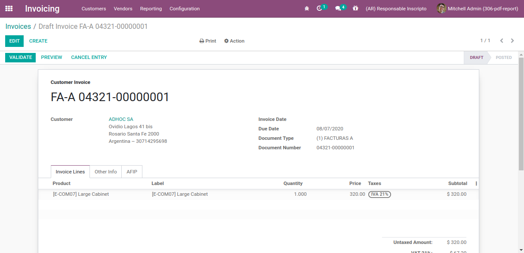
Task: Click price value 320.00
Action: pyautogui.click(x=358, y=194)
